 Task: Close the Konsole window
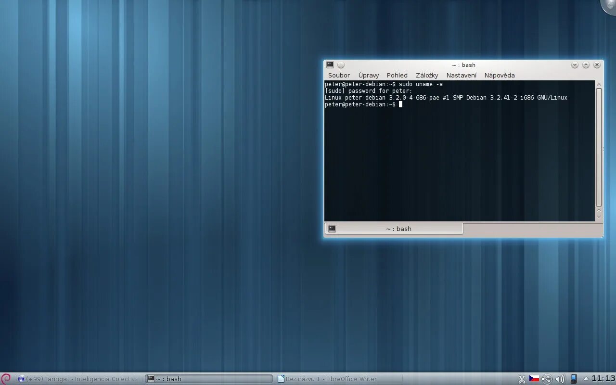point(597,64)
